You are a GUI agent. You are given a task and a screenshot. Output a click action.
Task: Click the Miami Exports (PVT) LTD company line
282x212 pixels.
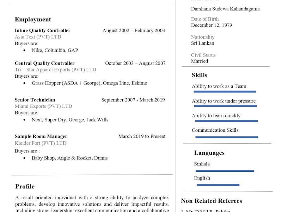[x=43, y=106]
